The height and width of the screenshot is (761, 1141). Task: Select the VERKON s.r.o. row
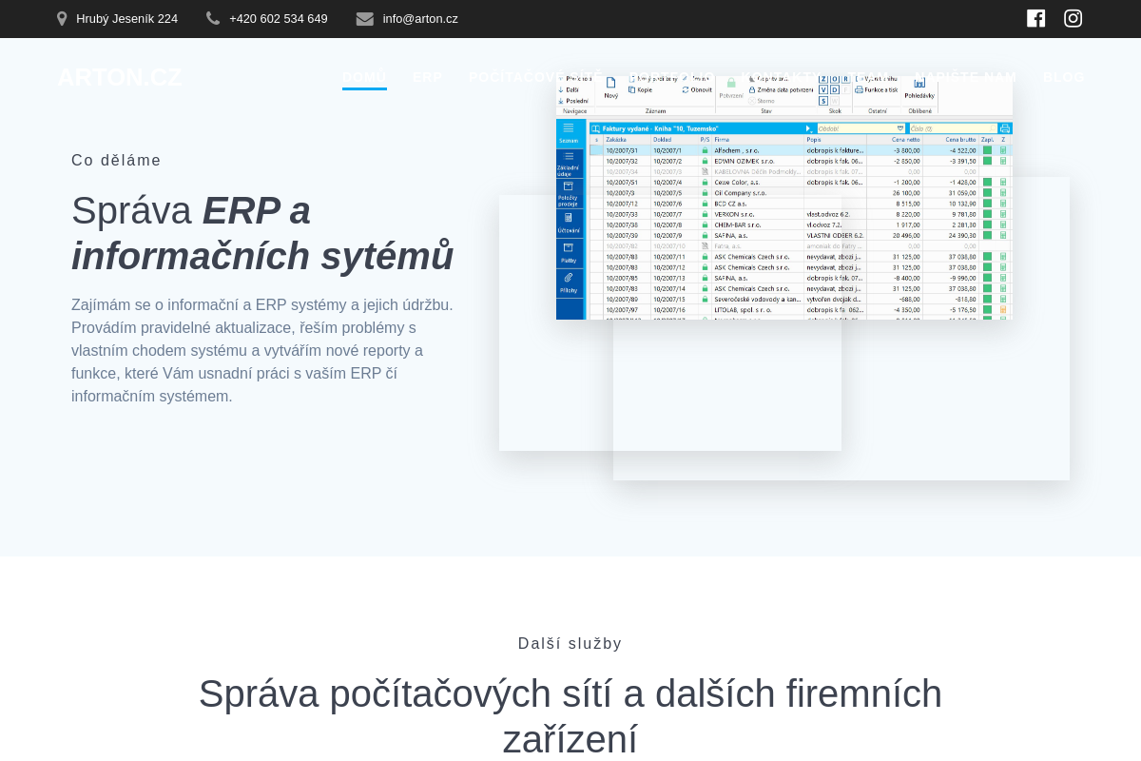click(801, 214)
